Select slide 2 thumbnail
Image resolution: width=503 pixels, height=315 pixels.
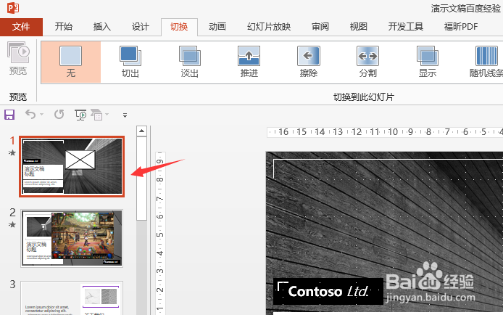pyautogui.click(x=72, y=238)
